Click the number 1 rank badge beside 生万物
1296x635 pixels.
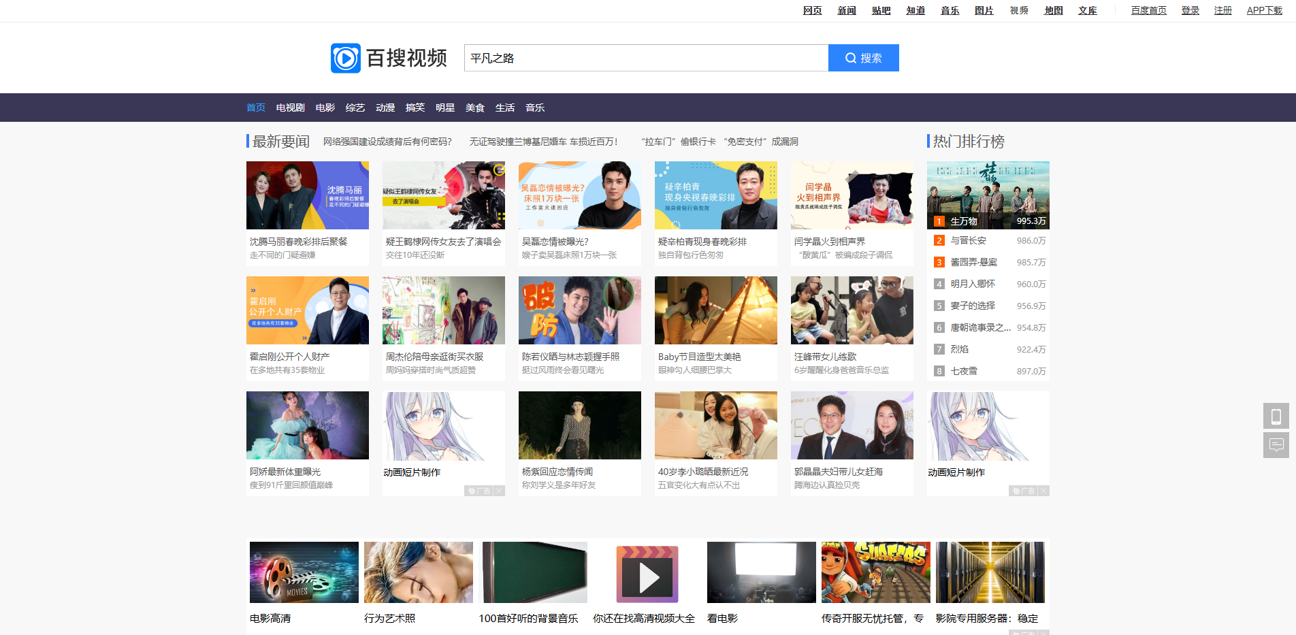tap(938, 221)
